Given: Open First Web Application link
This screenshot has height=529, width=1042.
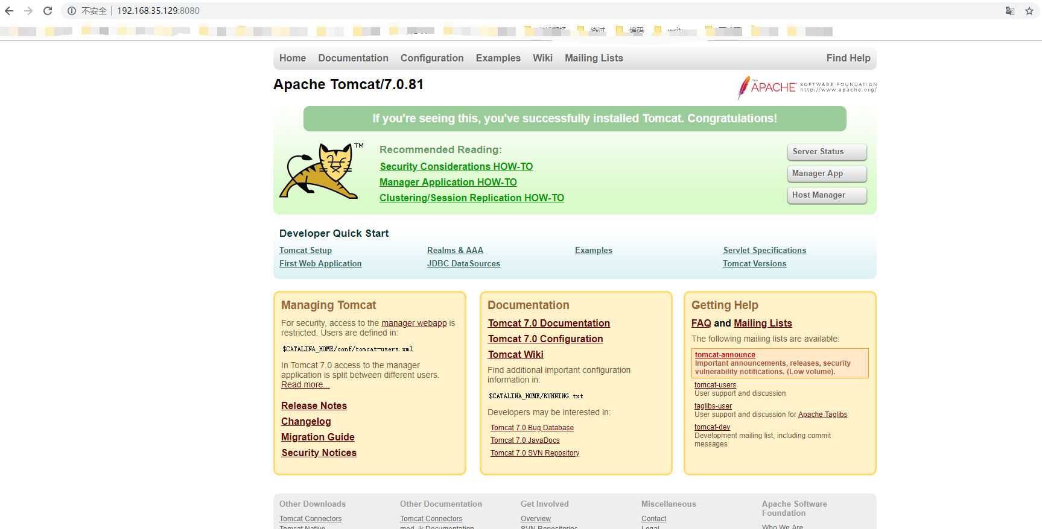Looking at the screenshot, I should click(x=320, y=263).
